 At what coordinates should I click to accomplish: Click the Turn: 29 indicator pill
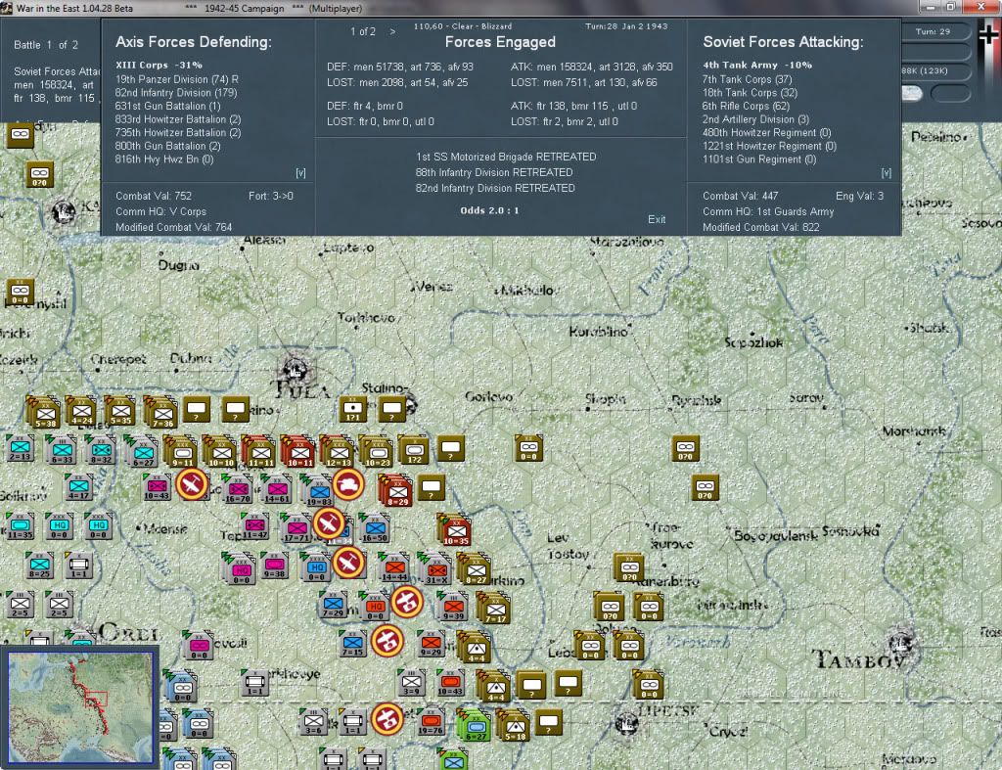pos(934,32)
